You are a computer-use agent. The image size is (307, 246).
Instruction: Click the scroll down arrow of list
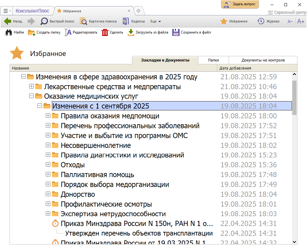click(x=294, y=242)
